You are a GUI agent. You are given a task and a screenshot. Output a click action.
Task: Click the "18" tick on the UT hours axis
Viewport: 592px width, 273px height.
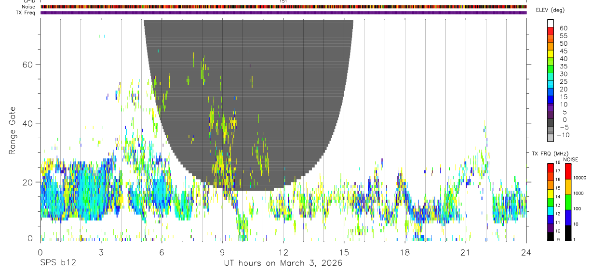click(x=404, y=252)
